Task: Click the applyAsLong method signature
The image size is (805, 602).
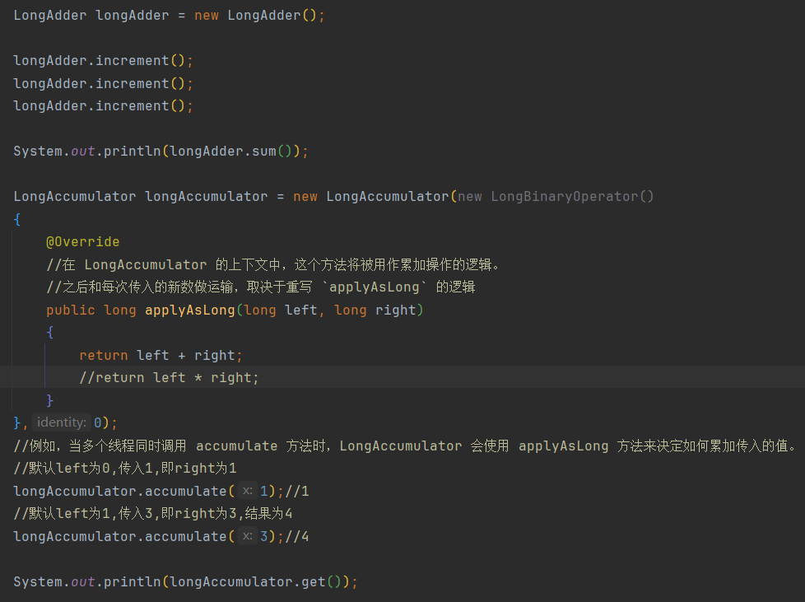Action: point(235,310)
